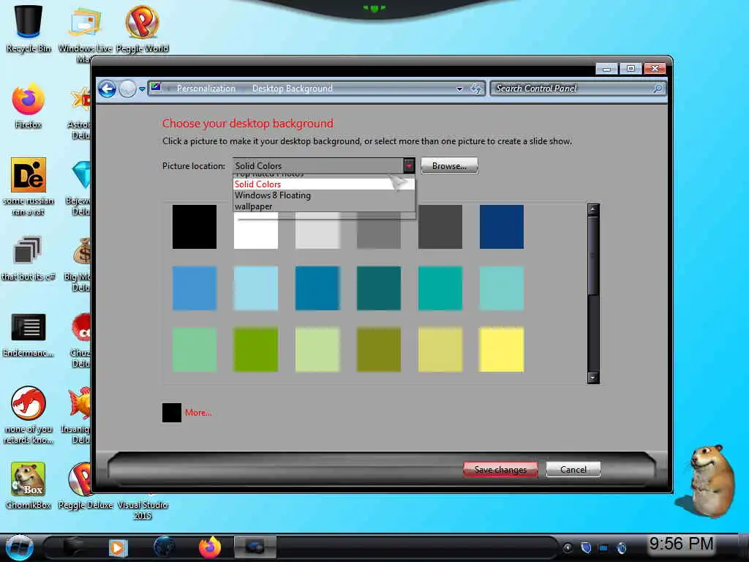Screen dimensions: 749x562
Task: Pick the bright green color swatch
Action: [x=255, y=349]
